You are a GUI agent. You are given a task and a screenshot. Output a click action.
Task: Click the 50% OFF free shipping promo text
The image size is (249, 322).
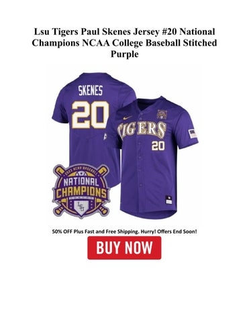tap(124, 231)
